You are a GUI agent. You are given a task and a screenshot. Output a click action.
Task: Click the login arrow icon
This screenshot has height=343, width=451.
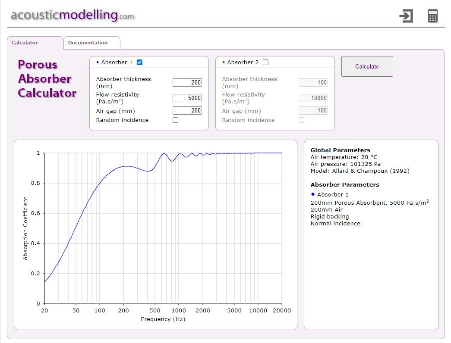pos(406,16)
